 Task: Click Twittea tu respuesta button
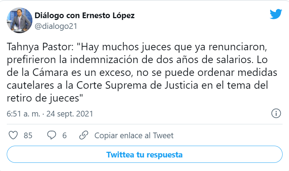click(x=145, y=154)
